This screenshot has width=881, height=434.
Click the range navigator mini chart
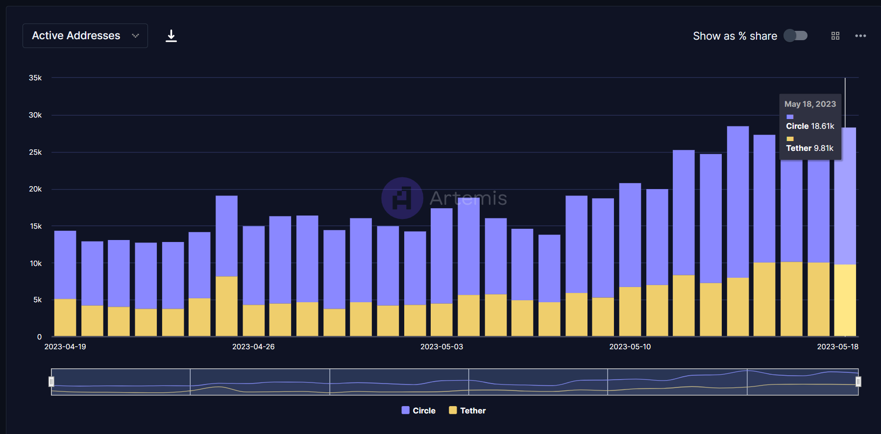tap(455, 382)
